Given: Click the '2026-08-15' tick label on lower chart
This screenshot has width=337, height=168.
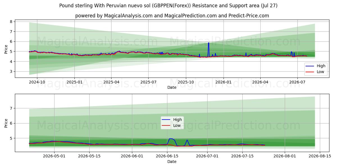Looking at the screenshot, I should click(320, 157).
